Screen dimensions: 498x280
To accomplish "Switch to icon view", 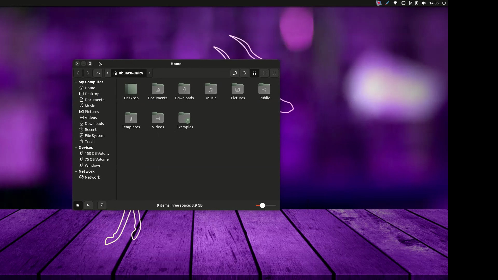I will coord(254,73).
